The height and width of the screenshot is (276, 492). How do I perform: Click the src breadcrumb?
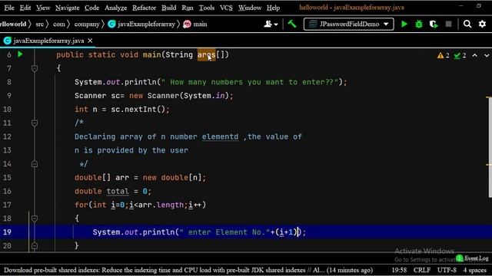pos(39,24)
